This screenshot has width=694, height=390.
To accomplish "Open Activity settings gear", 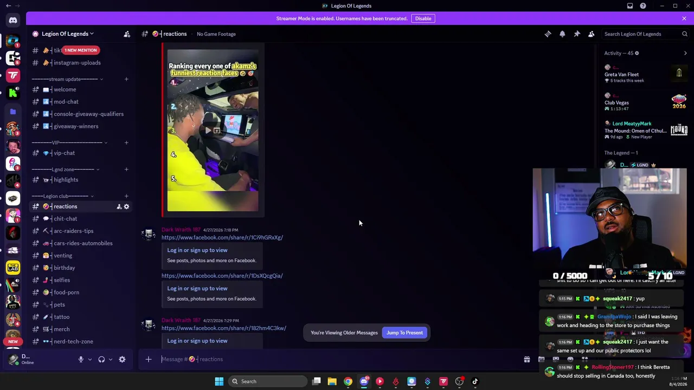I will pyautogui.click(x=637, y=53).
